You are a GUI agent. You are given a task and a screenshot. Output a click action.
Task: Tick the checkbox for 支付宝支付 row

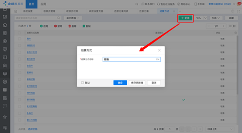(19, 86)
